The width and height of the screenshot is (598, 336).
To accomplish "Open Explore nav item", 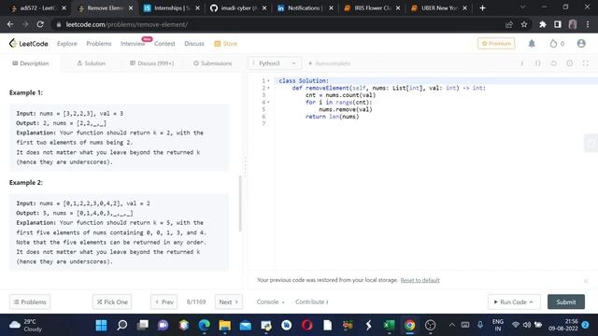I will click(x=67, y=44).
